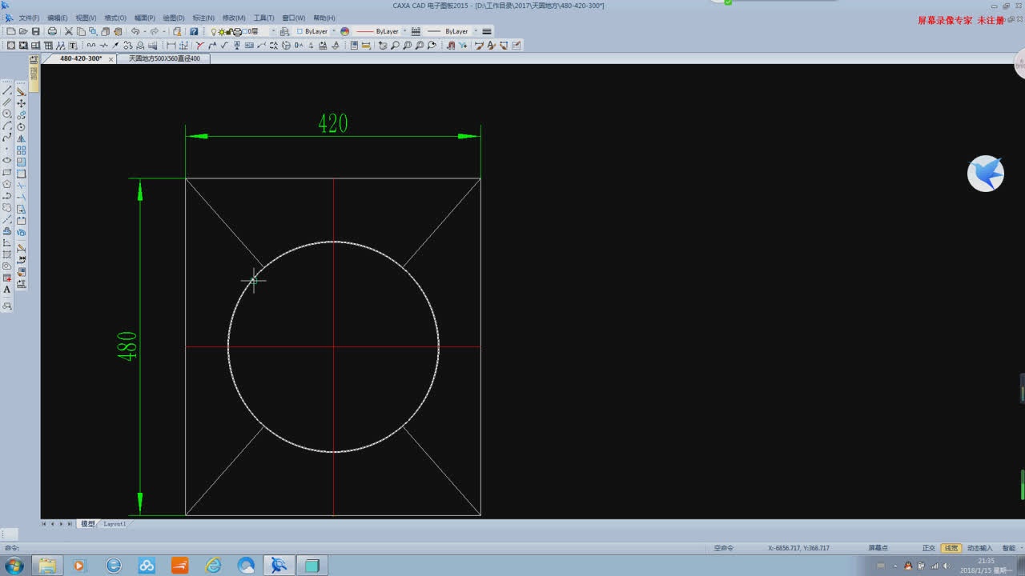
Task: Close the 480-420-300* tab
Action: tap(111, 59)
